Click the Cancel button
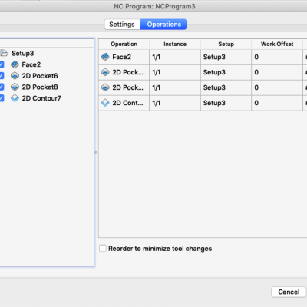The width and height of the screenshot is (307, 307). 289,292
